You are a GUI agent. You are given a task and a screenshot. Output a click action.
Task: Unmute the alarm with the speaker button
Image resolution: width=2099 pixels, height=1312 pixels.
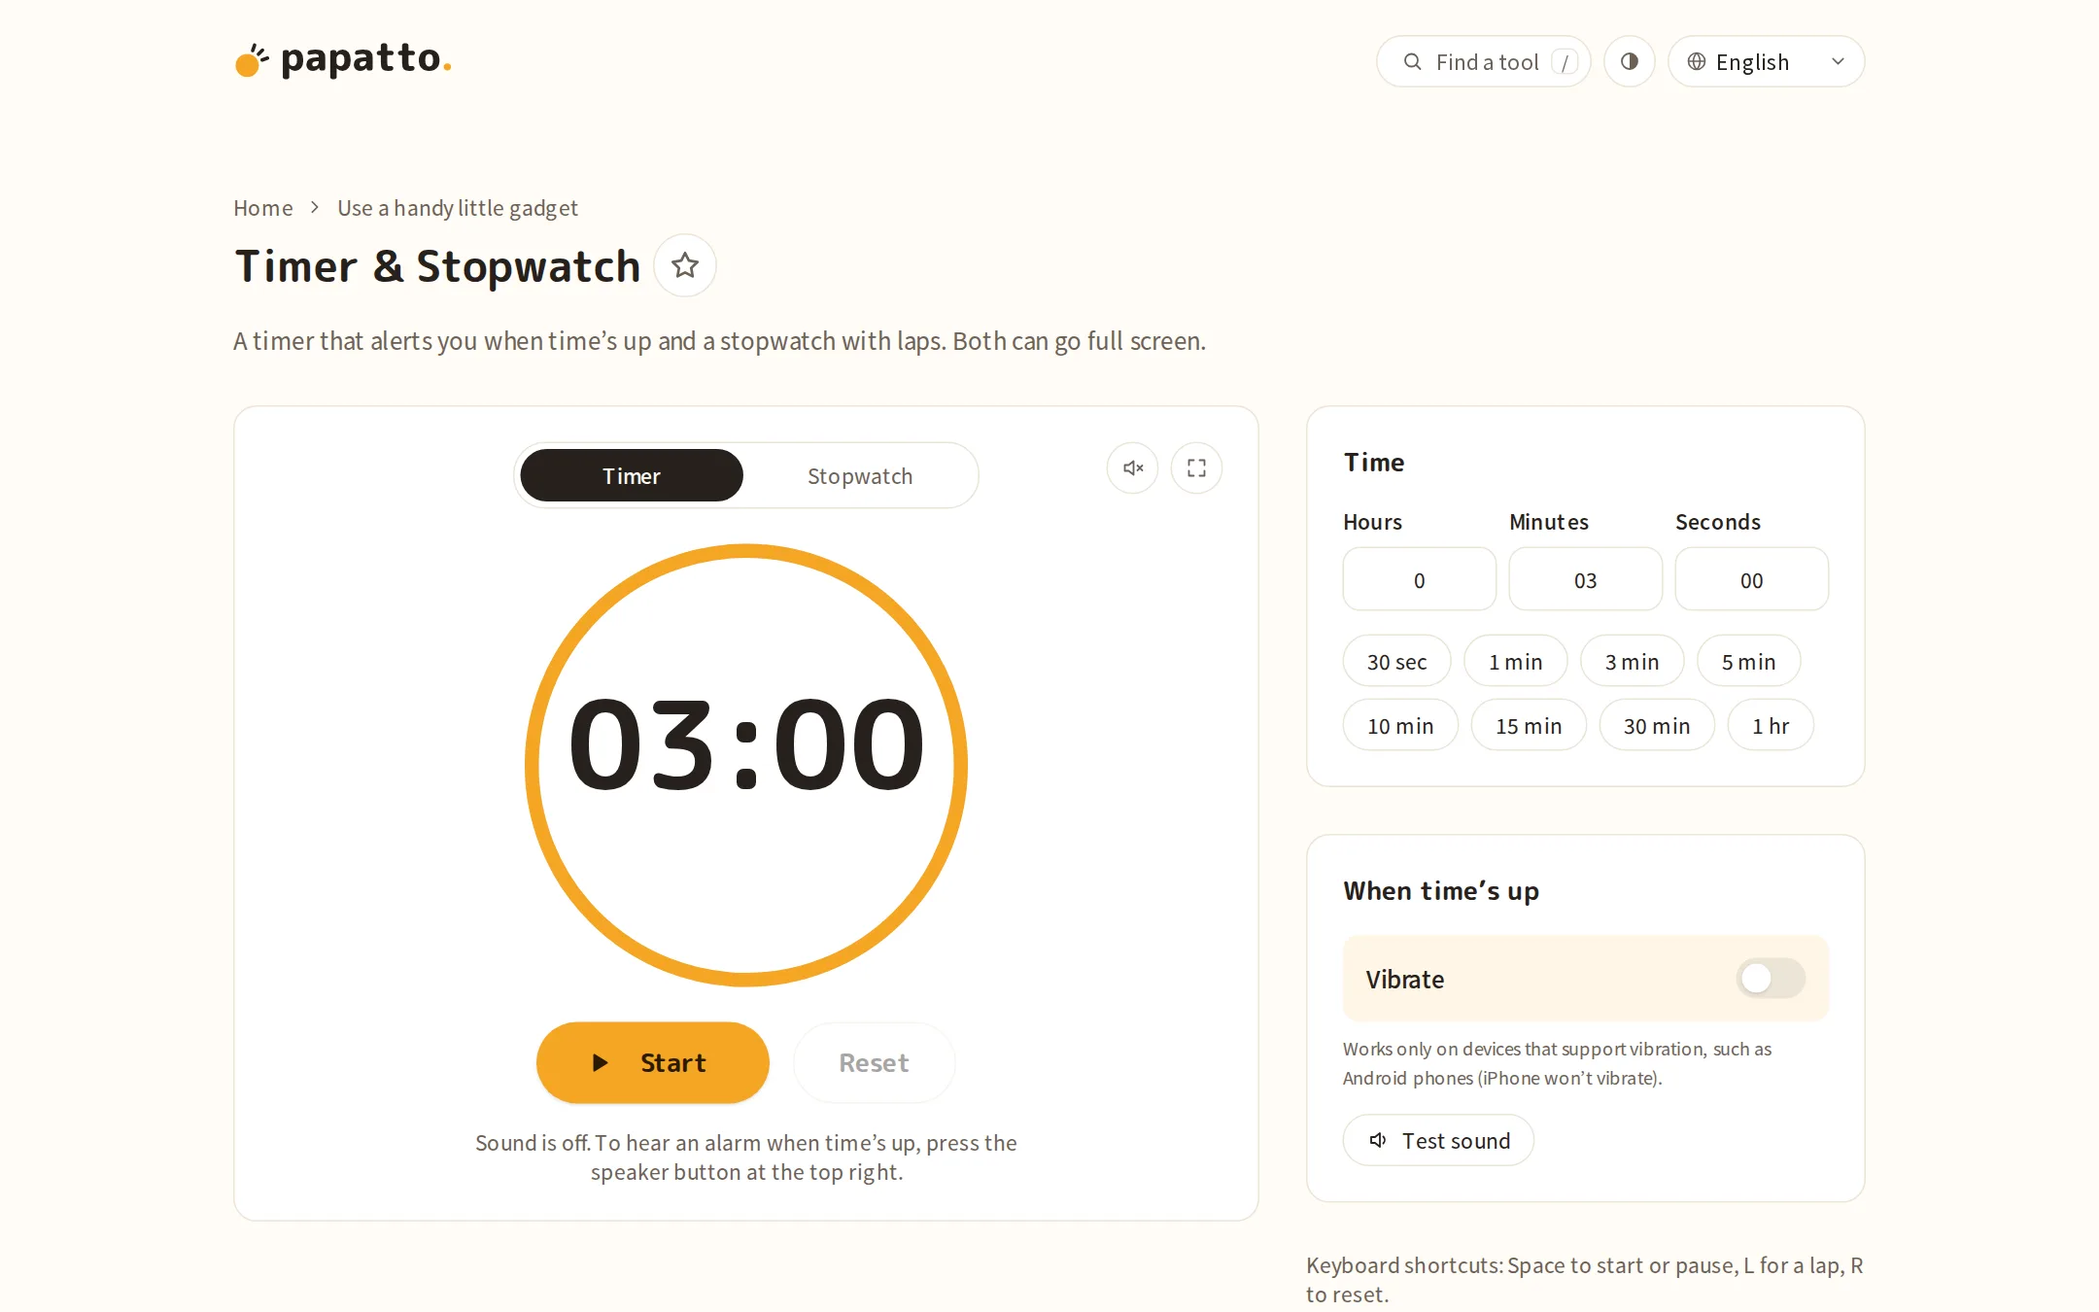pos(1133,468)
